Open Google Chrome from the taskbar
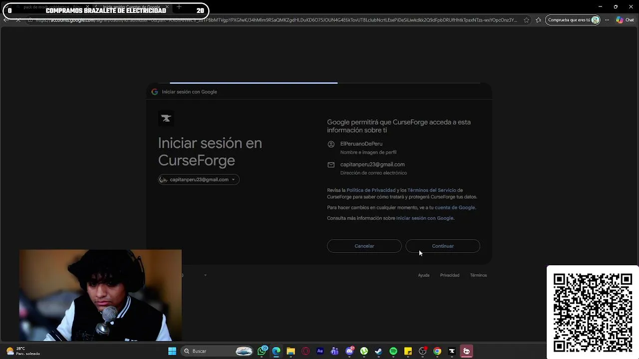This screenshot has width=639, height=359. tap(437, 351)
